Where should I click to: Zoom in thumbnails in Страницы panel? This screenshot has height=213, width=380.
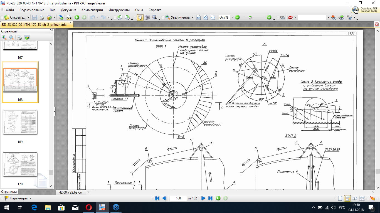click(x=5, y=38)
